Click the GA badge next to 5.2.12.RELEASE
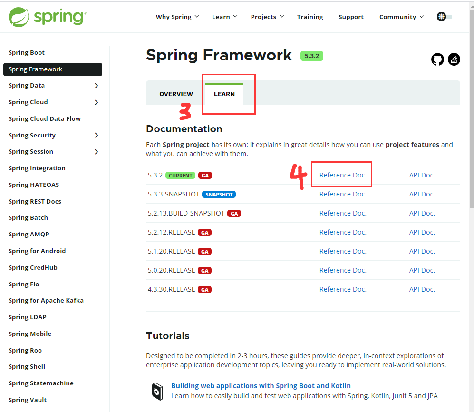The height and width of the screenshot is (412, 474). click(204, 232)
